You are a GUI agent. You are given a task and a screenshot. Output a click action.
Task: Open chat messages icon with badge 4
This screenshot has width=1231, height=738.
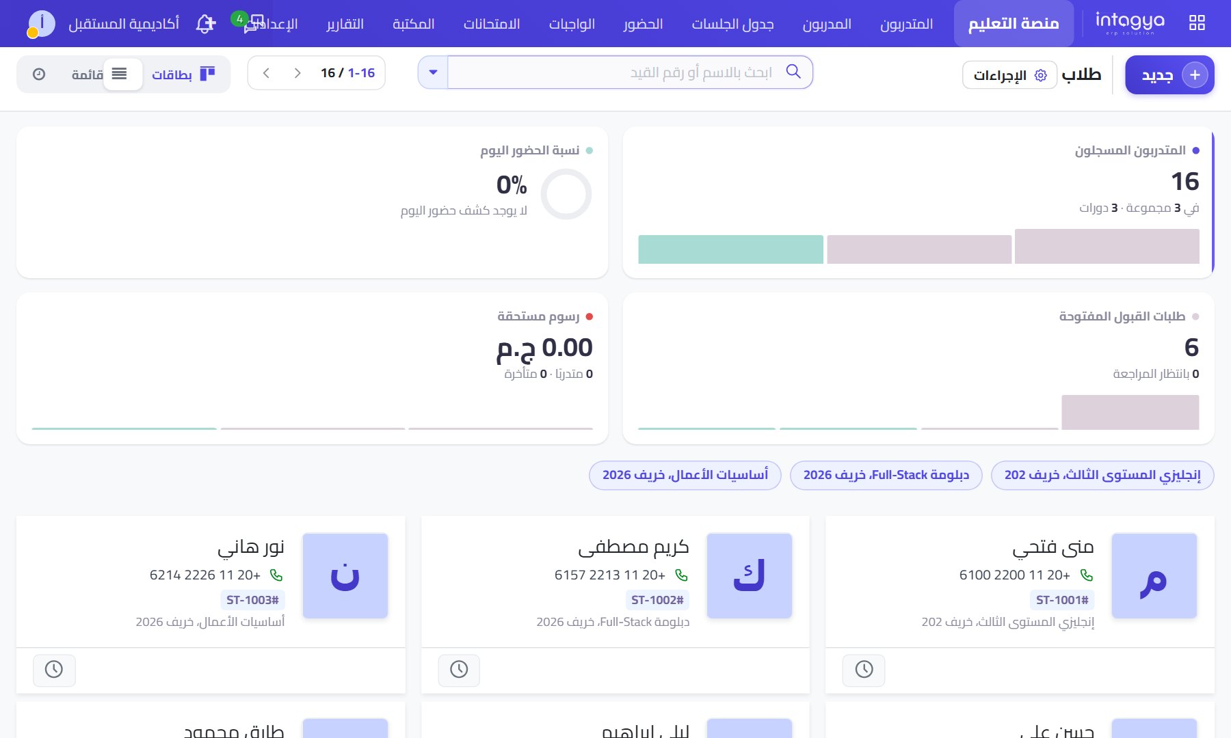coord(248,23)
